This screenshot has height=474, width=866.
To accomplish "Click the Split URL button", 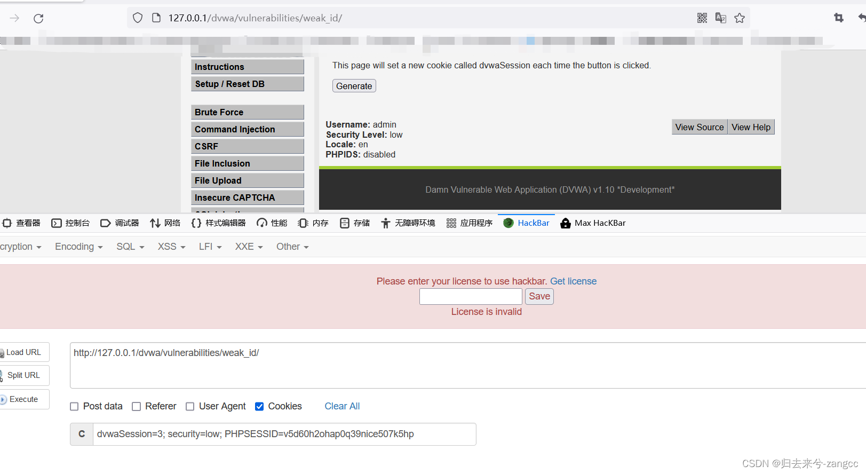I will (24, 375).
